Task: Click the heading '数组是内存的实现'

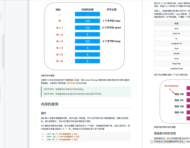Action: click(x=165, y=133)
